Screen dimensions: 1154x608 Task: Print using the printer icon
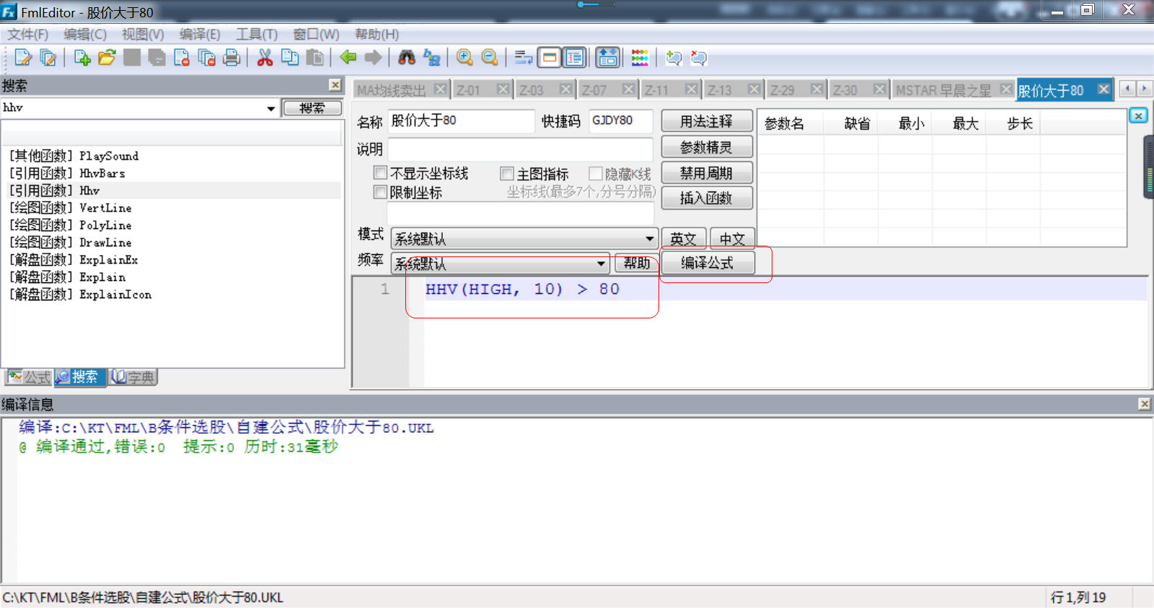[x=232, y=58]
